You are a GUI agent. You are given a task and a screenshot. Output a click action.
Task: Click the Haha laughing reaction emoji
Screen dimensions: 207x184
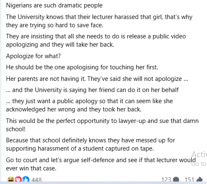pyautogui.click(x=11, y=179)
